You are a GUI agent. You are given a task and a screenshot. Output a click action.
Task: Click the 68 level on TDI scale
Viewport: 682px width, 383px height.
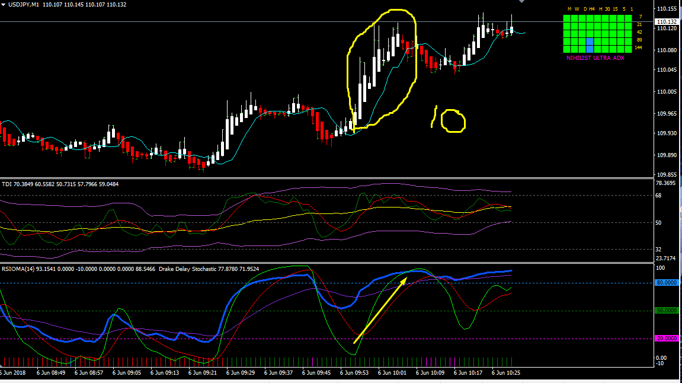tap(658, 196)
